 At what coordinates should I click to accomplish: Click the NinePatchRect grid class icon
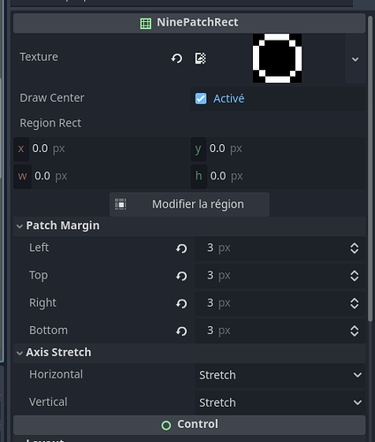(145, 23)
